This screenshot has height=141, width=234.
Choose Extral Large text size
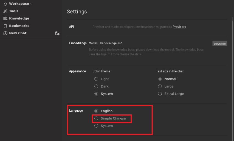160,94
